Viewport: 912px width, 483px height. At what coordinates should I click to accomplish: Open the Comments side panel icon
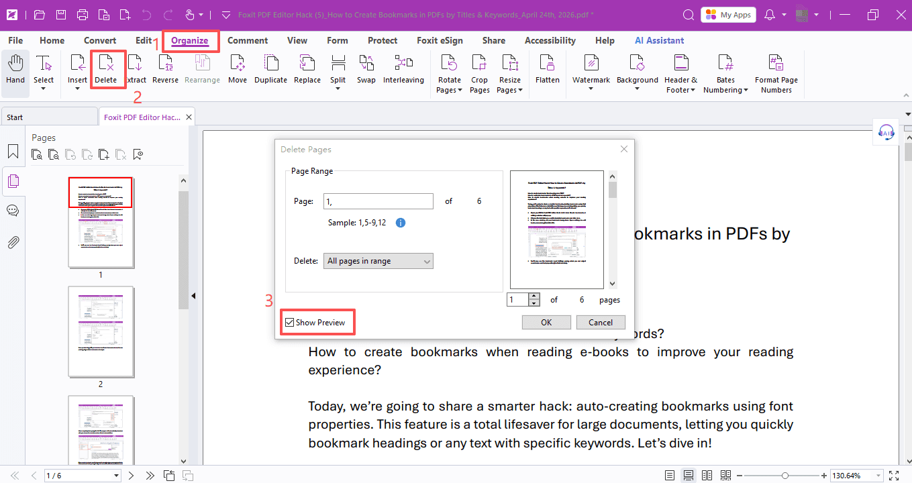click(x=13, y=211)
